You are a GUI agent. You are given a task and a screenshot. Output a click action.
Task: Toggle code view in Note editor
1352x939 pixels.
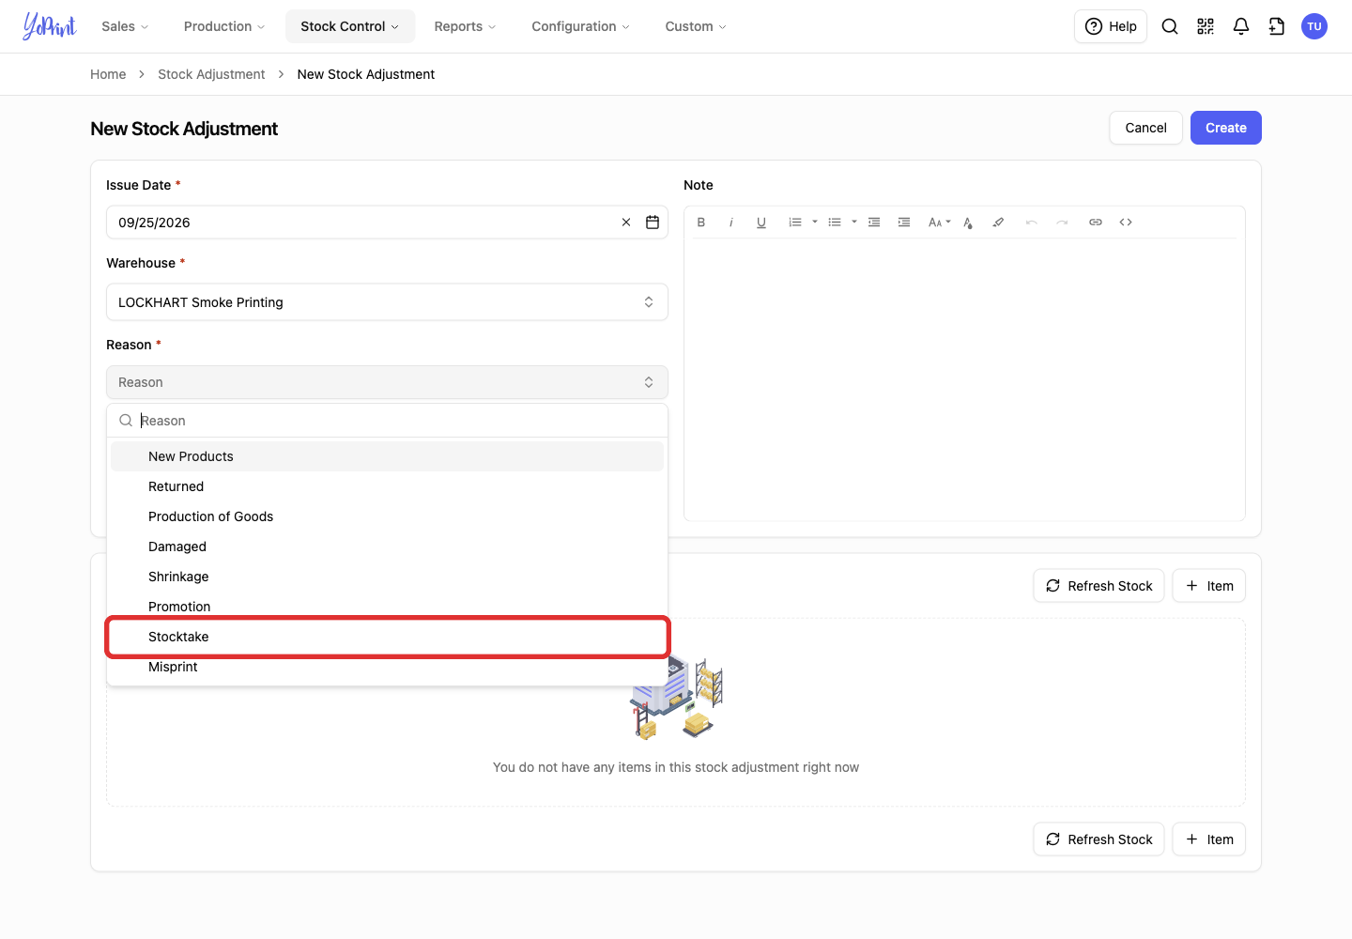click(1126, 223)
